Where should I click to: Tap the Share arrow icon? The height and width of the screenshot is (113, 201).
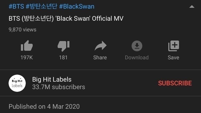pyautogui.click(x=100, y=46)
